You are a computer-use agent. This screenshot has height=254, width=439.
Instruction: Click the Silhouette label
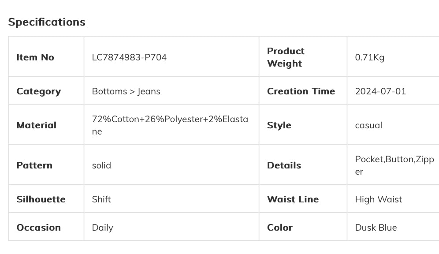pyautogui.click(x=41, y=199)
